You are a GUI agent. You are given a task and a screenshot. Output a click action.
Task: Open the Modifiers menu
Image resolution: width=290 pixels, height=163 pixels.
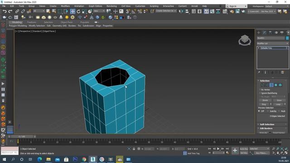click(x=65, y=6)
